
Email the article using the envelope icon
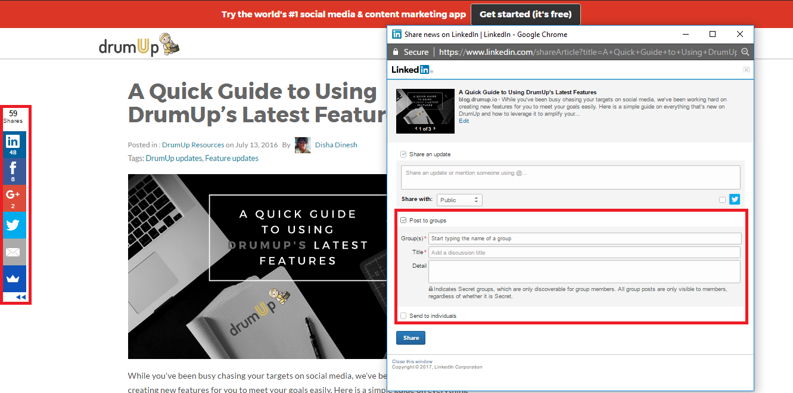[x=13, y=252]
